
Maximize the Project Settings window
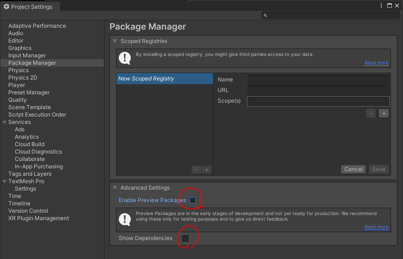[x=390, y=6]
